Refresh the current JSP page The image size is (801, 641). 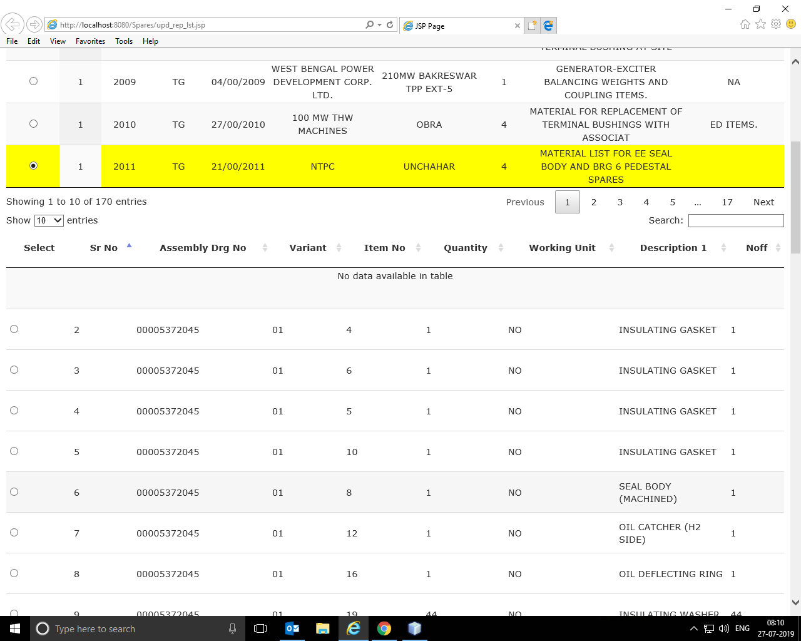click(389, 25)
